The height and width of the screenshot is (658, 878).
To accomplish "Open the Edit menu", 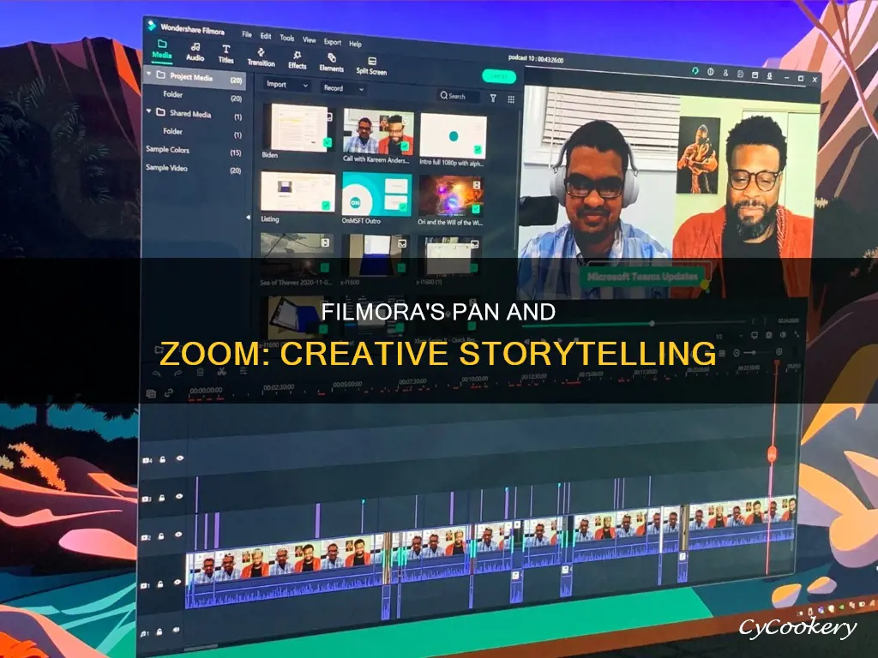I will tap(266, 36).
